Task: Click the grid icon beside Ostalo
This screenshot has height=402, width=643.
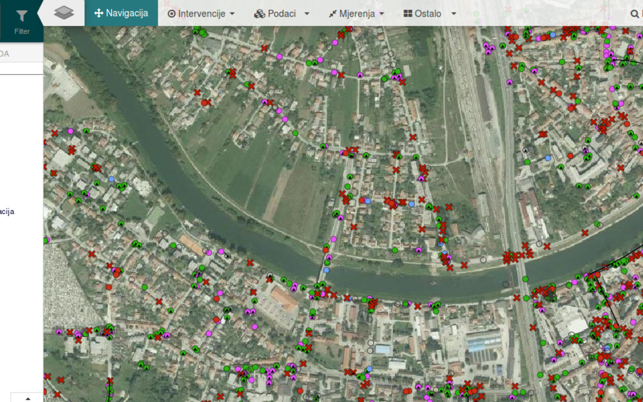Action: click(x=408, y=14)
